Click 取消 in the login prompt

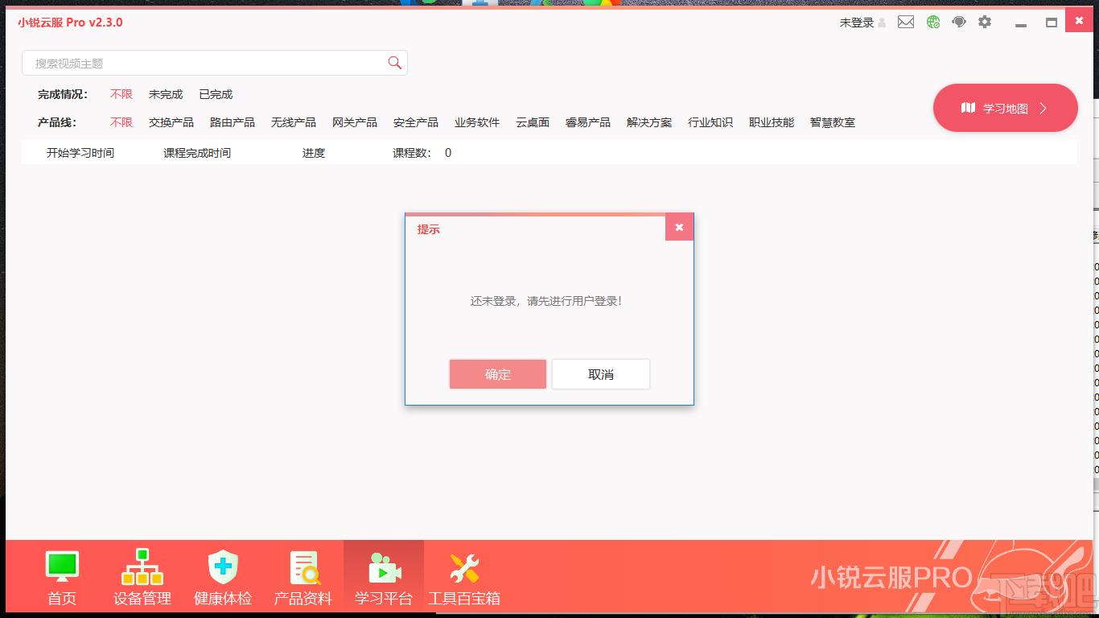[x=601, y=374]
